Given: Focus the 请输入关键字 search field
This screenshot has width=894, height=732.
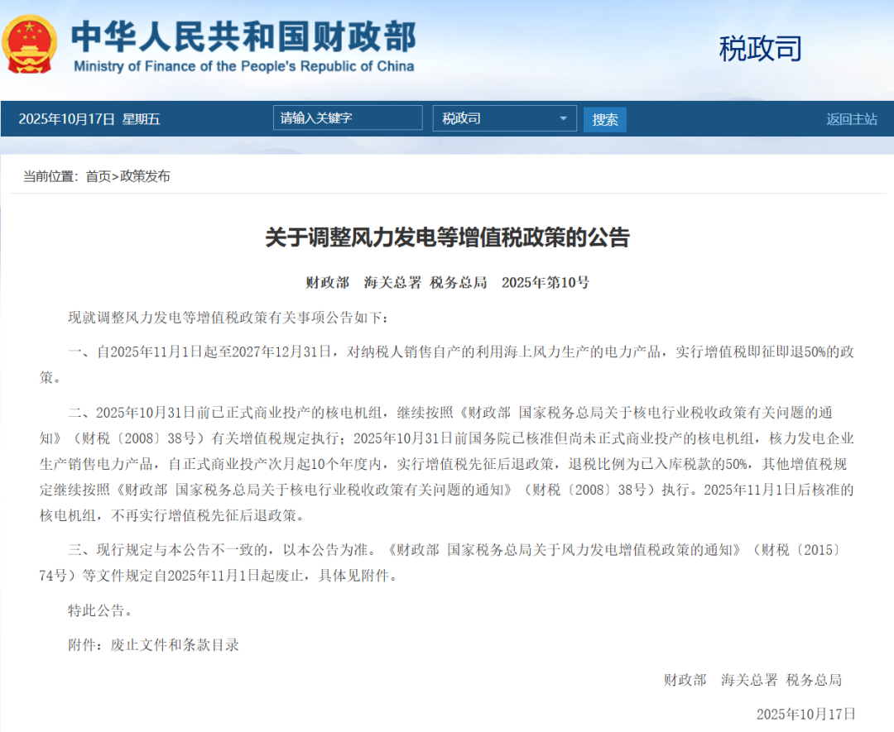Looking at the screenshot, I should (348, 118).
